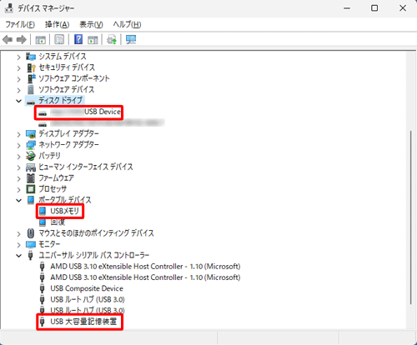Open the 操作(A) menu

[57, 25]
